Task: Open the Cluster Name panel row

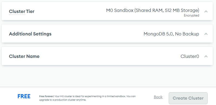Action: tap(107, 56)
